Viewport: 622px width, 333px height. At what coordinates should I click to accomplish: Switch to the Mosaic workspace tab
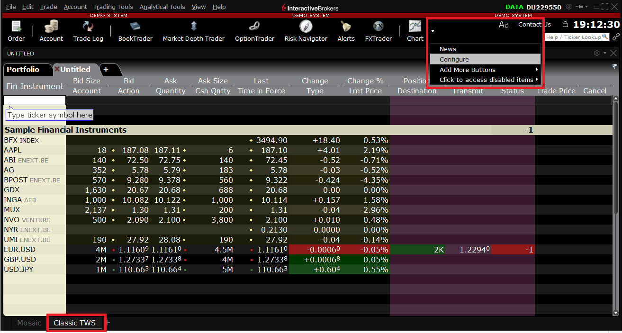29,323
